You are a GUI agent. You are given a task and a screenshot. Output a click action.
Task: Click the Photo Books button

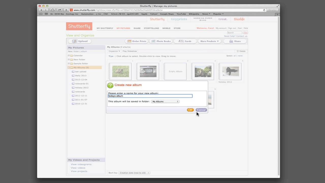pyautogui.click(x=161, y=41)
